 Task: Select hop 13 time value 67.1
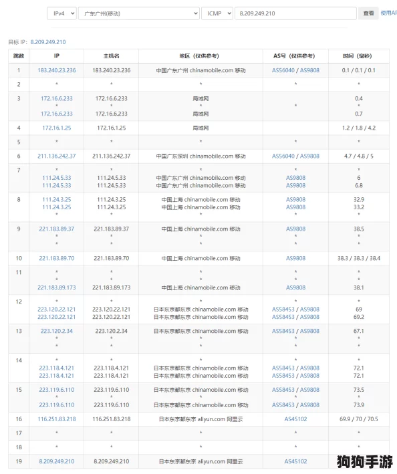click(359, 332)
